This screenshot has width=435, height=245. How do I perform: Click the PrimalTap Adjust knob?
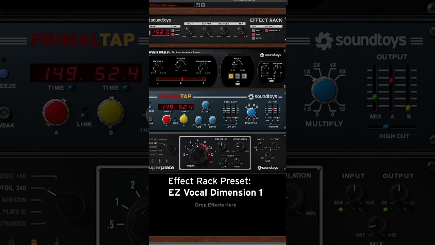point(205,105)
